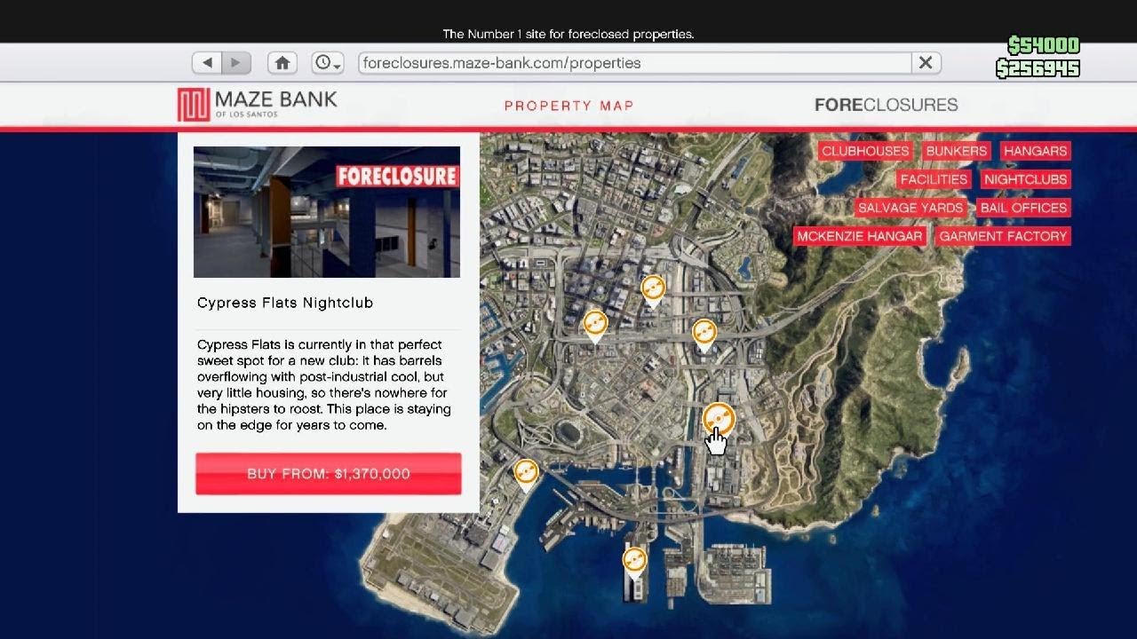Select the westernmost of the three upper nightclub markers
This screenshot has width=1137, height=639.
point(595,325)
